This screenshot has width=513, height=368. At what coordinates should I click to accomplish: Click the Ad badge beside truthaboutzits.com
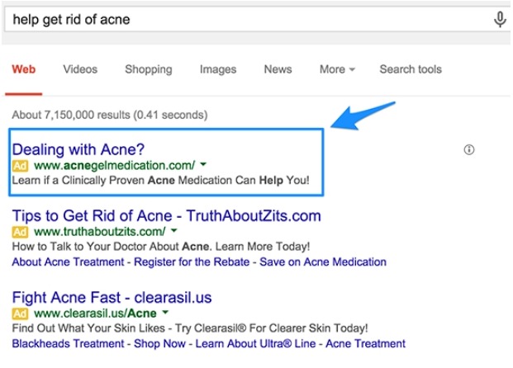(21, 232)
